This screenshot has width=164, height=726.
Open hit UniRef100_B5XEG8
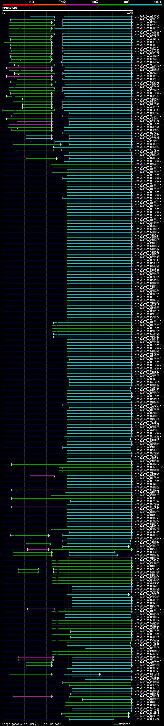tap(147, 257)
